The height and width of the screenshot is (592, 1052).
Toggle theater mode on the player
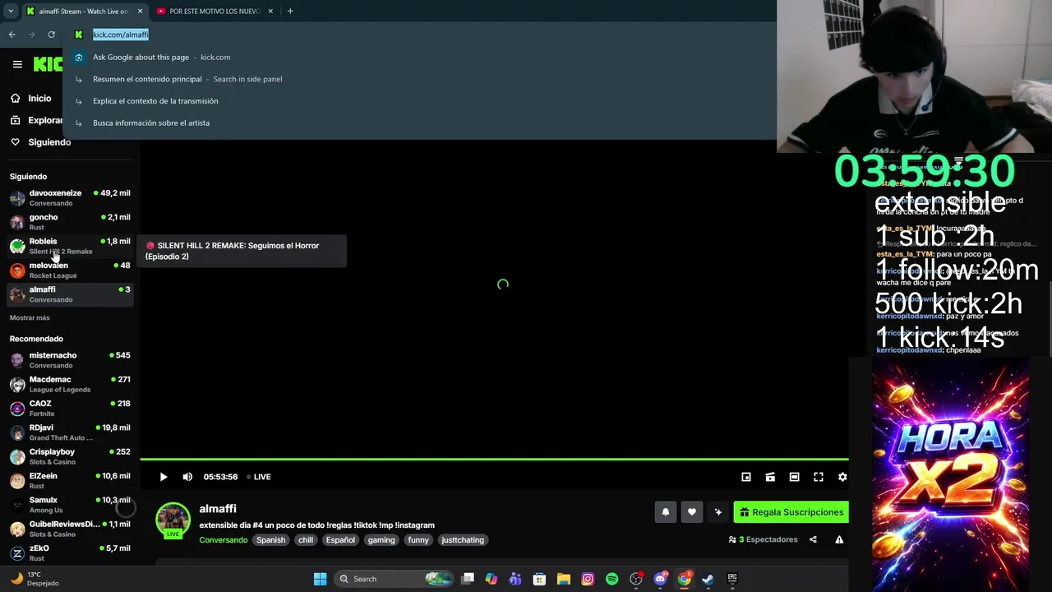click(794, 477)
